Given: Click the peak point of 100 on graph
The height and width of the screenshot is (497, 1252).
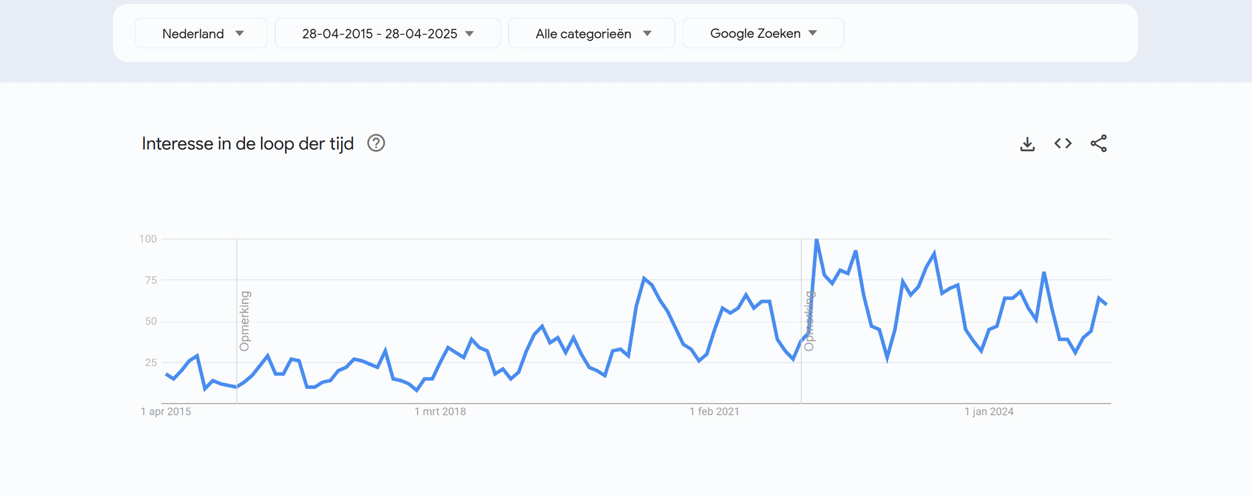Looking at the screenshot, I should [x=816, y=239].
